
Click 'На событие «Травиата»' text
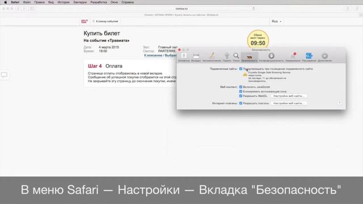click(107, 40)
